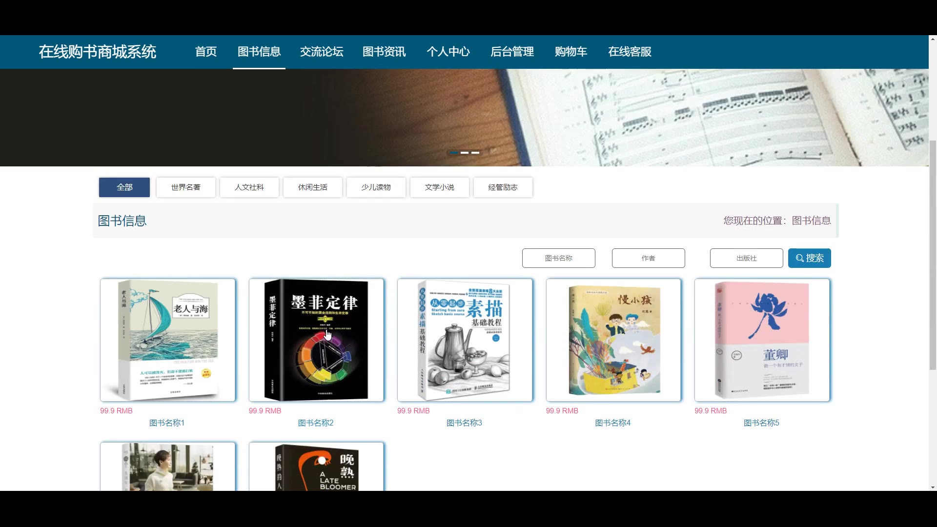Open 在线客服 support link
This screenshot has height=527, width=937.
point(630,52)
